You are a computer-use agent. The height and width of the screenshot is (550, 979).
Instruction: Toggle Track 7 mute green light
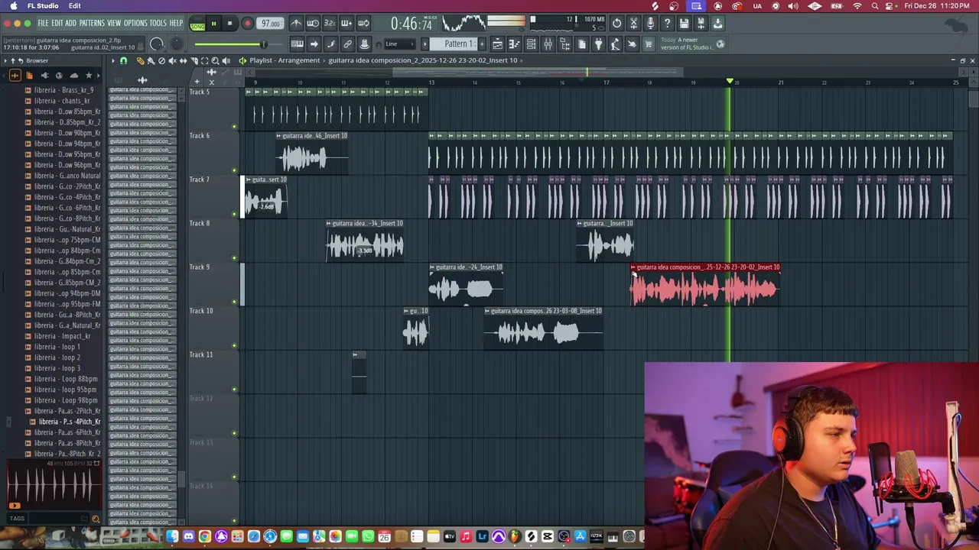[x=234, y=214]
